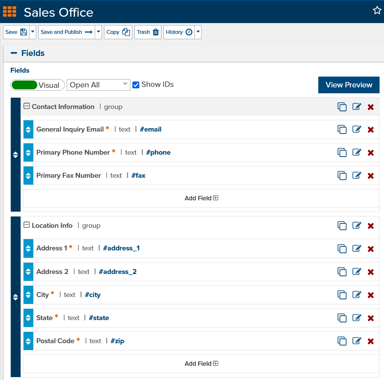
Task: Delete the General Inquiry Email field
Action: pos(371,130)
